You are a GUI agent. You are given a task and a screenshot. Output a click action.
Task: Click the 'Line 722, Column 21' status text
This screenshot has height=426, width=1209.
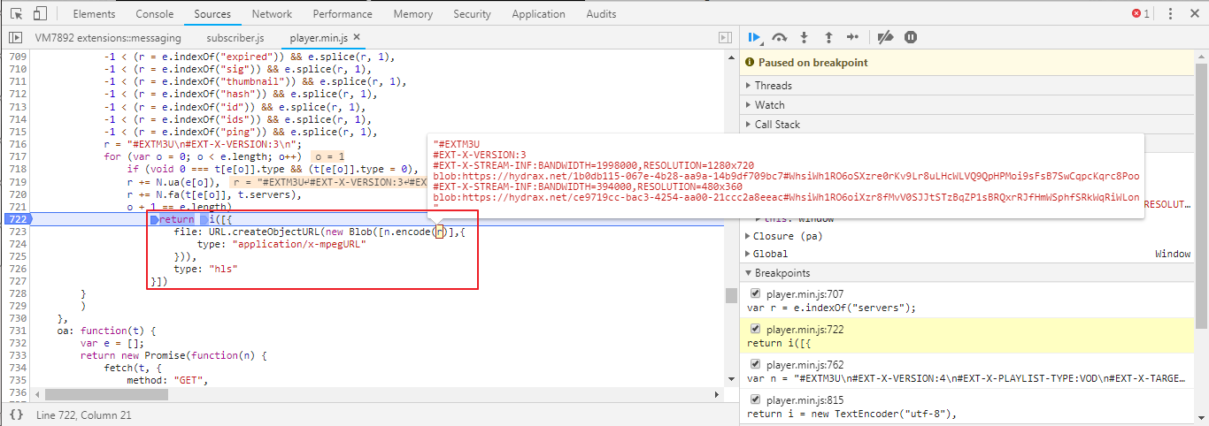click(x=84, y=414)
